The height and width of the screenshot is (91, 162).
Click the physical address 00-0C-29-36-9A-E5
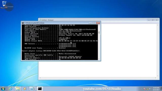tap(67, 25)
